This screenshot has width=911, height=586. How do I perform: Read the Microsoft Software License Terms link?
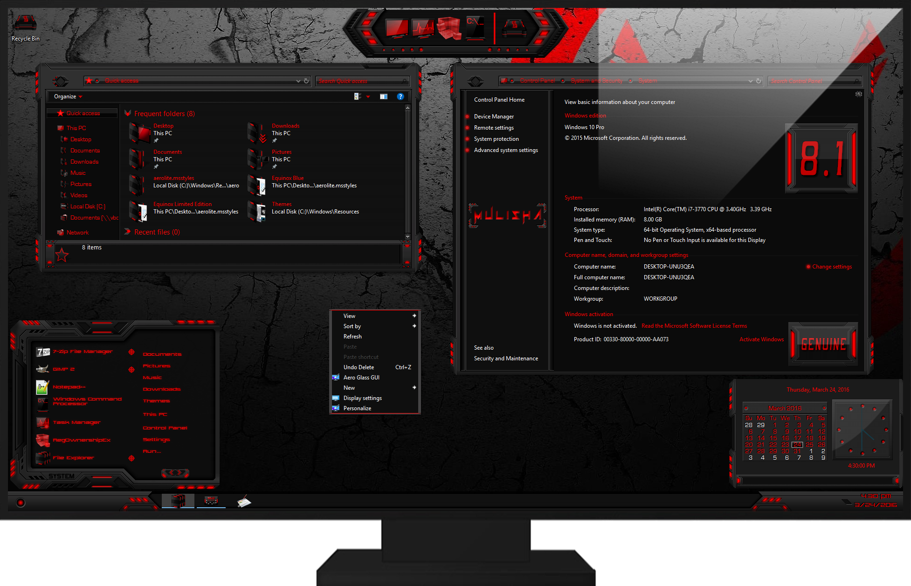pos(694,326)
